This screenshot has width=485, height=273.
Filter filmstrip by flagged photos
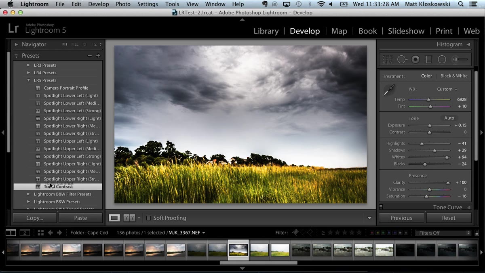[295, 233]
